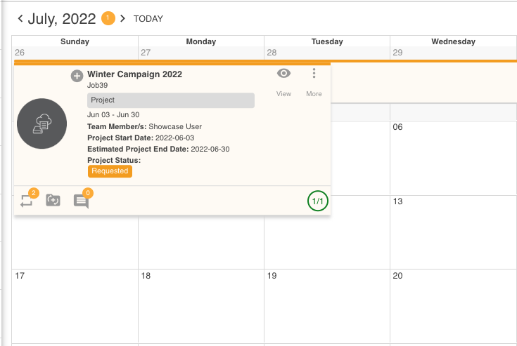
Task: Select day 06 in the calendar
Action: pyautogui.click(x=398, y=127)
